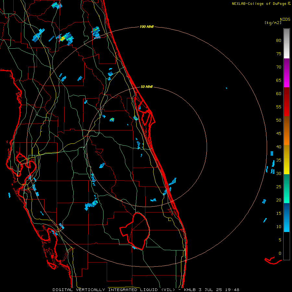The height and width of the screenshot is (292, 292).
Task: Pick the gray-white segment of the color bar
Action: pos(286,43)
